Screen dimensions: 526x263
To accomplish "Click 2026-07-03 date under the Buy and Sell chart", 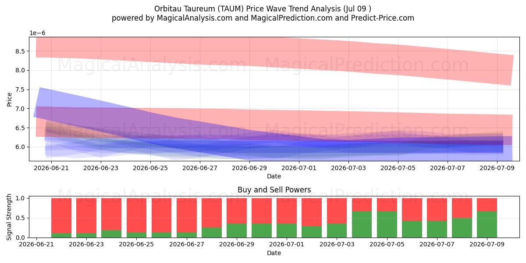I will (x=337, y=244).
